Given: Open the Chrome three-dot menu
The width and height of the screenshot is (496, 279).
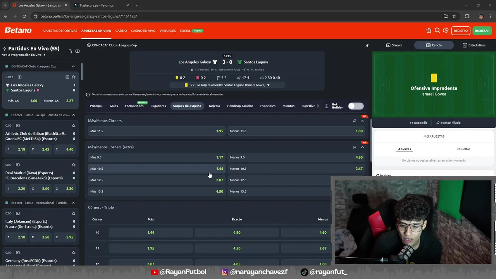Looking at the screenshot, I should click(491, 16).
